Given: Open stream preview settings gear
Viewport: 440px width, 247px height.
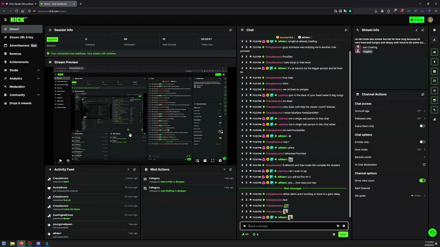Looking at the screenshot, I should coord(220,161).
